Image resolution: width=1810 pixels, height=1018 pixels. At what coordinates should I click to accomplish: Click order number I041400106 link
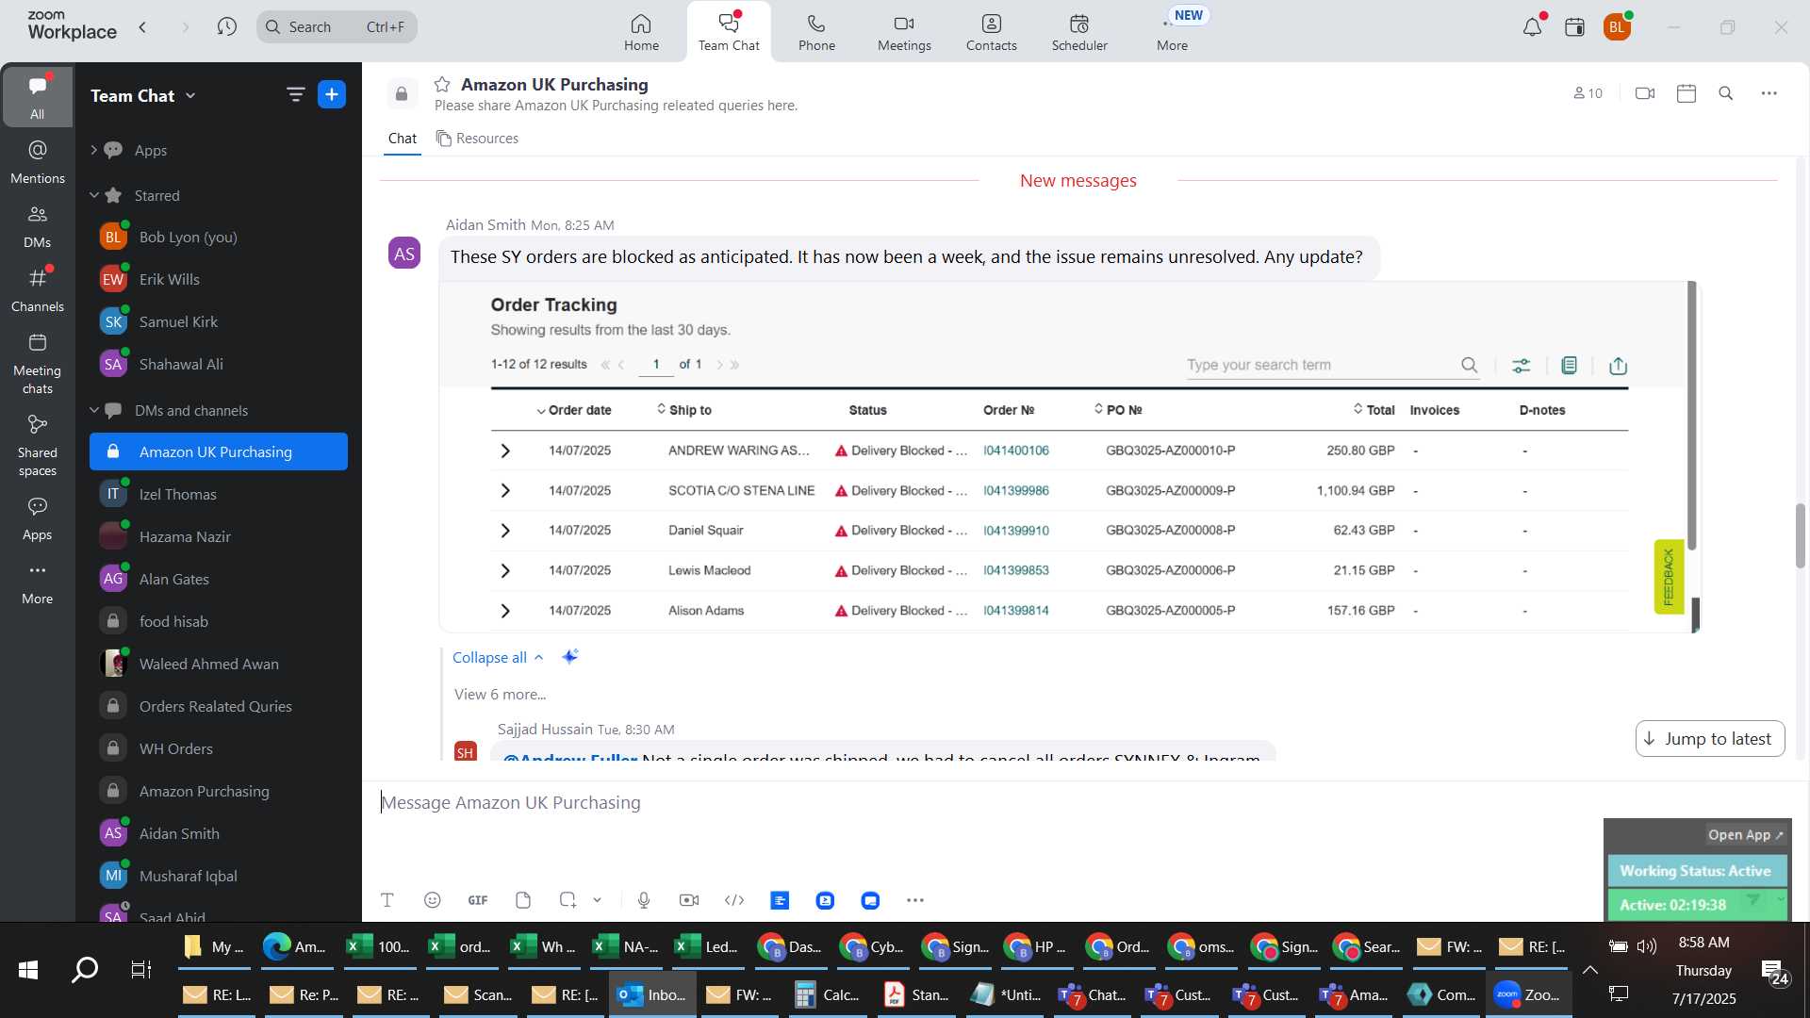point(1016,451)
